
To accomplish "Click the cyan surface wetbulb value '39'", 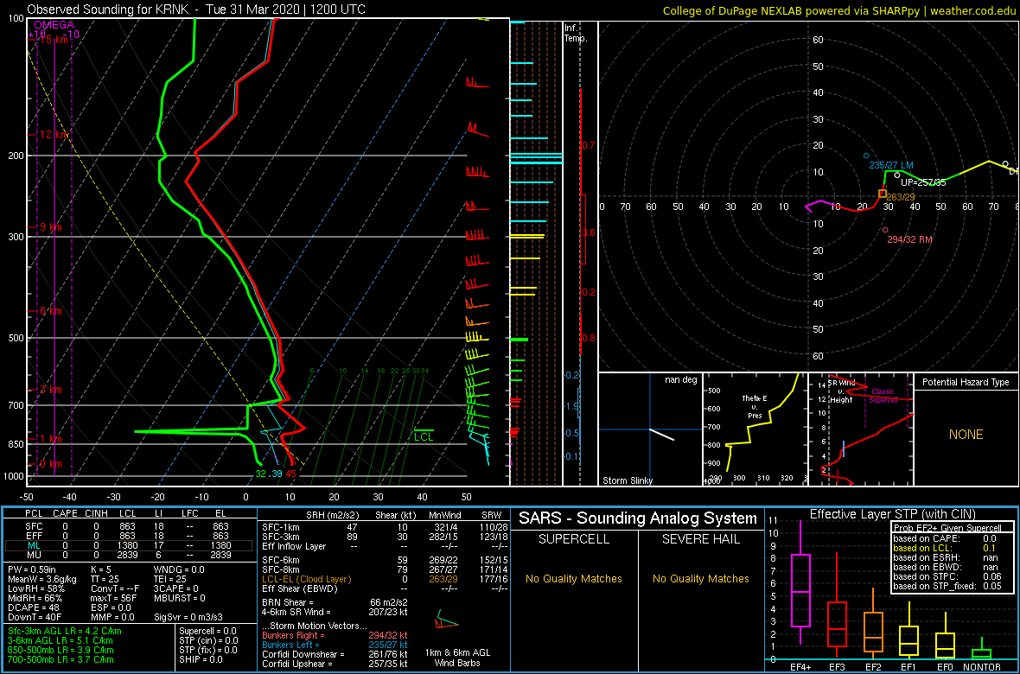I will coord(277,474).
